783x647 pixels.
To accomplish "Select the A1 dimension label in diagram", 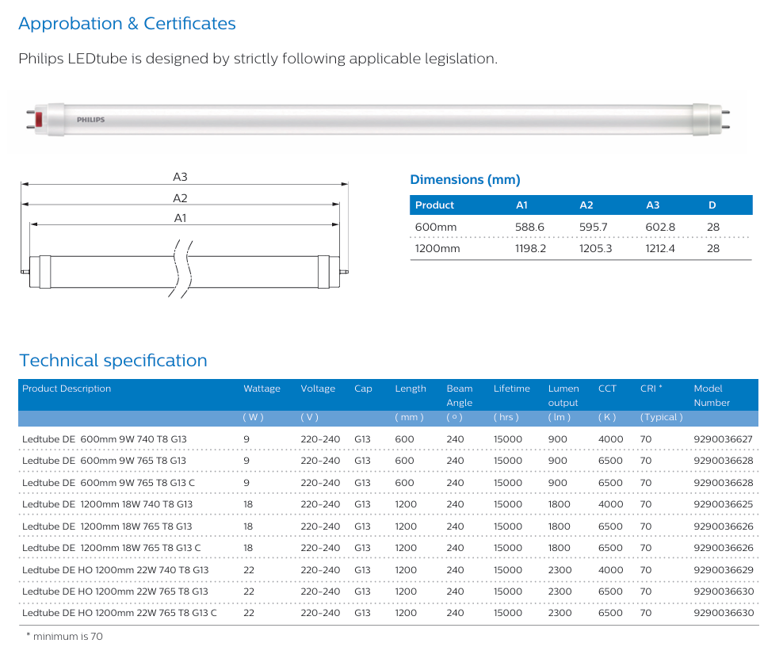I will pyautogui.click(x=180, y=218).
